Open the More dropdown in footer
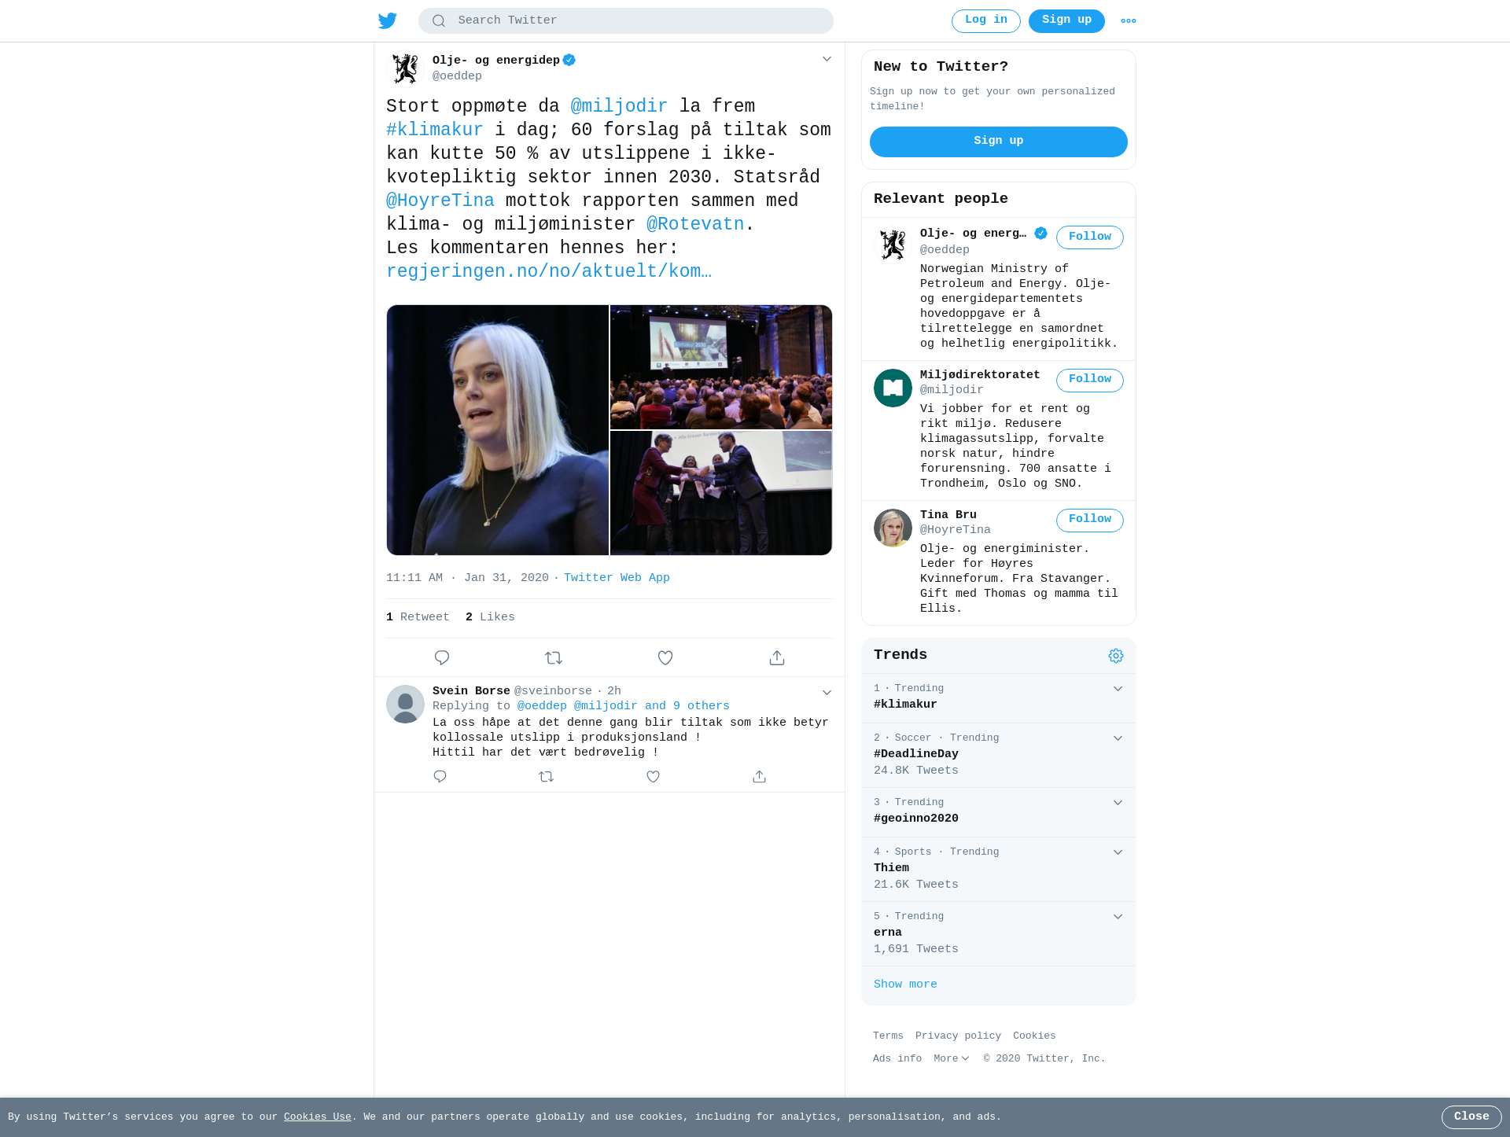Screen dimensions: 1510x1137 [952, 1058]
